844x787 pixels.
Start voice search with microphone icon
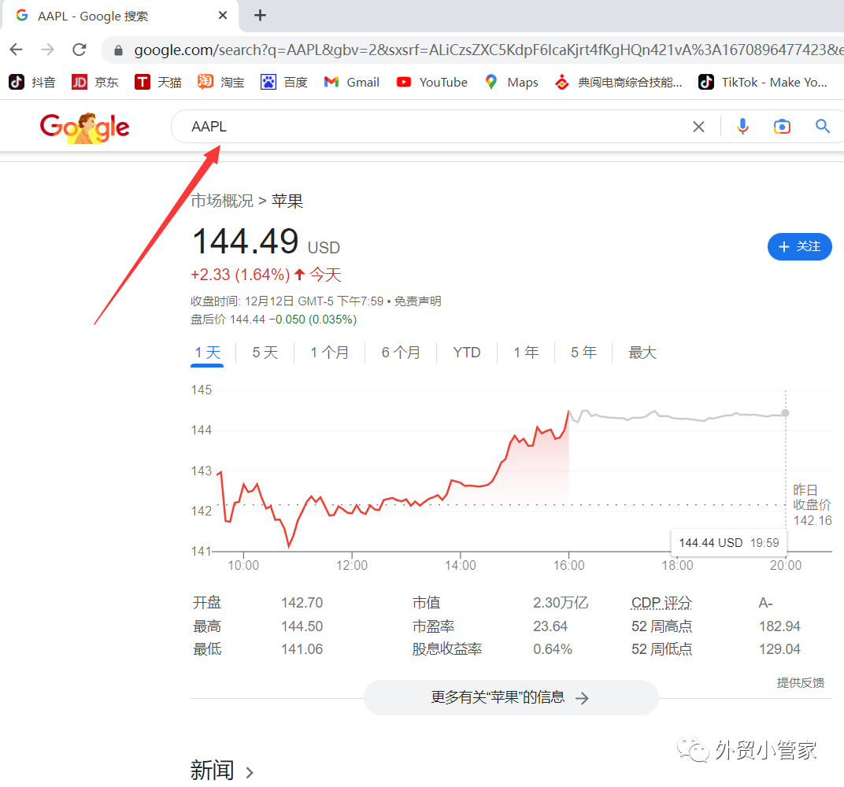pyautogui.click(x=742, y=127)
